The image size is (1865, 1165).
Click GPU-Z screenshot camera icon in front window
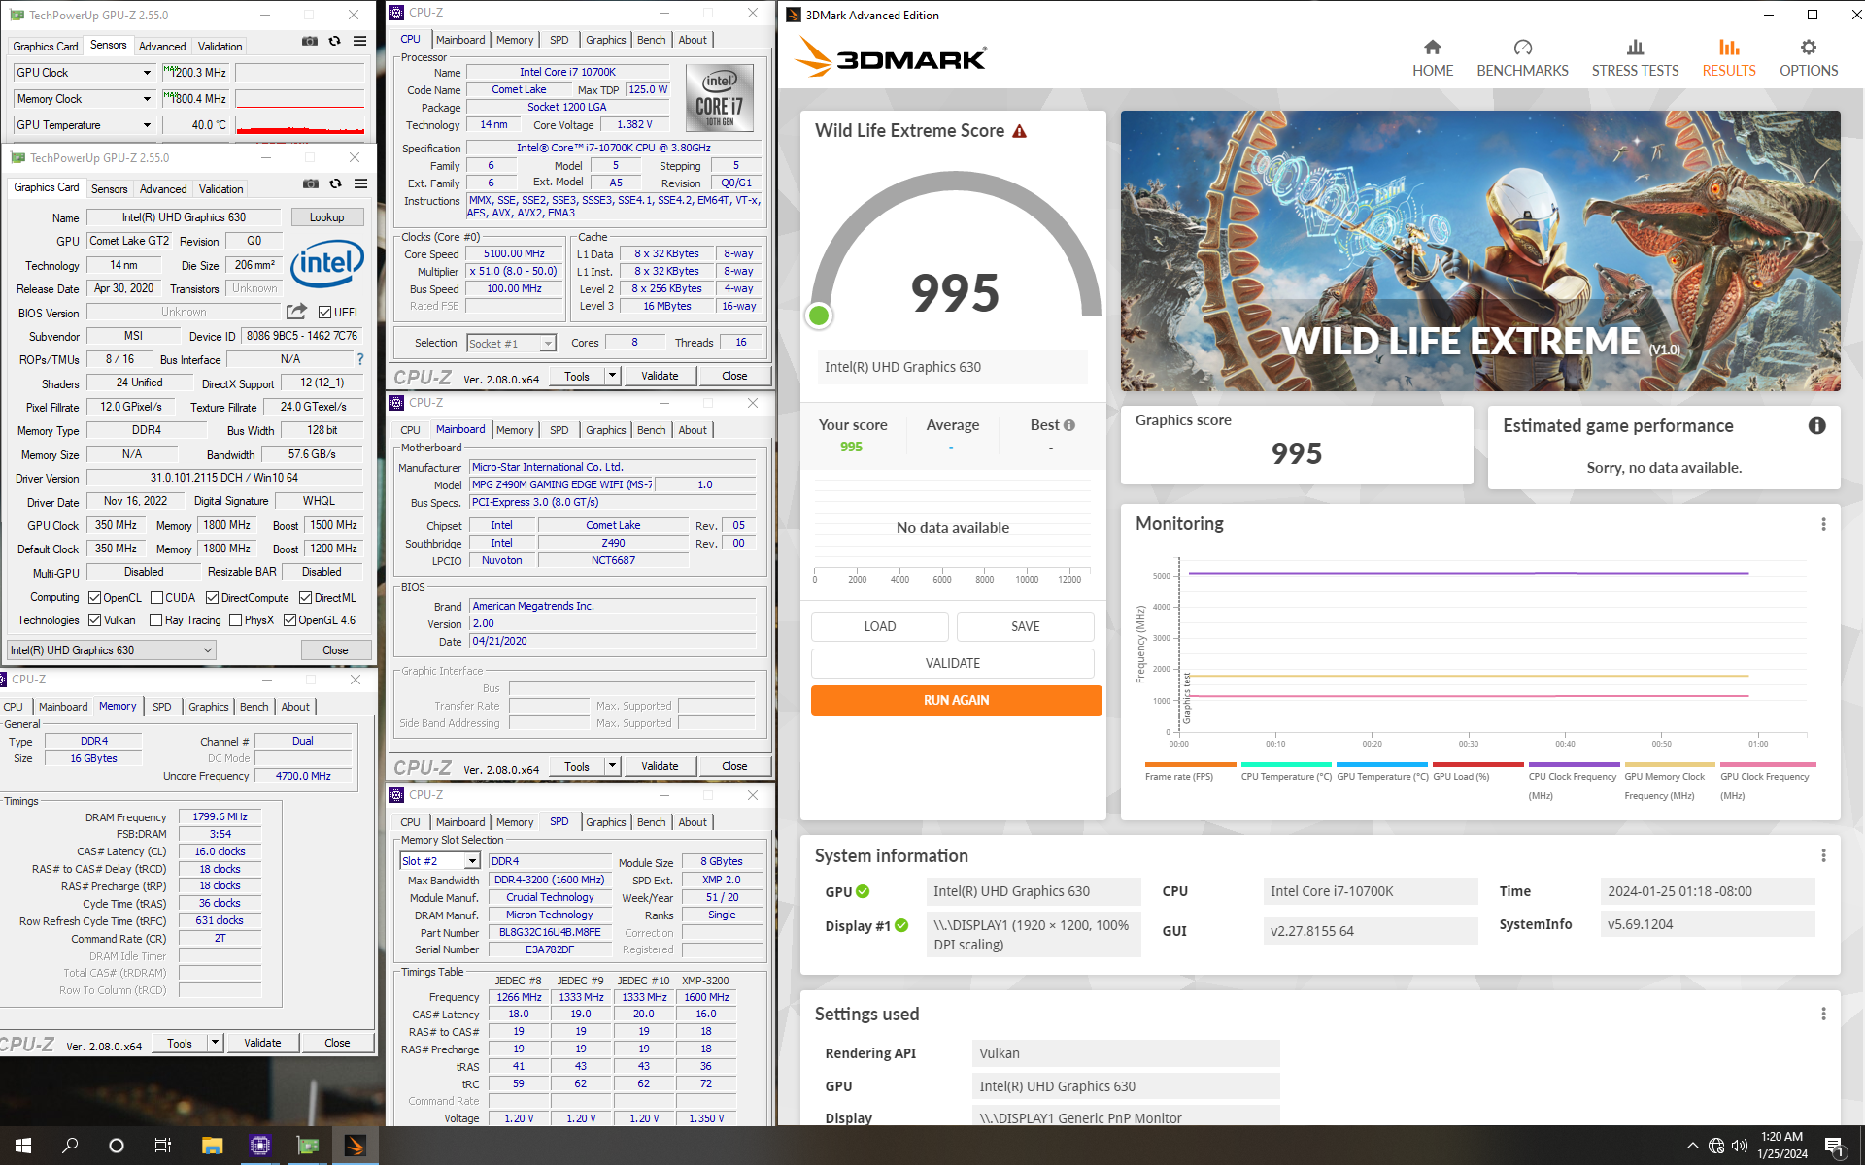[x=310, y=183]
